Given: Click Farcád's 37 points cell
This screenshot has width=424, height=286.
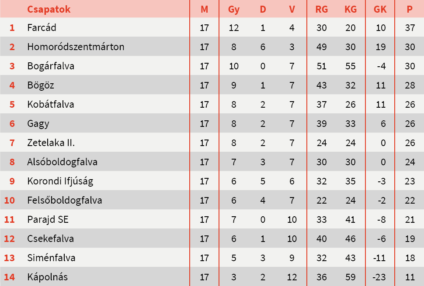Looking at the screenshot, I should [x=410, y=28].
